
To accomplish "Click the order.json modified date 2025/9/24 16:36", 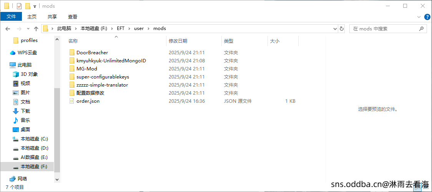I will [x=186, y=101].
